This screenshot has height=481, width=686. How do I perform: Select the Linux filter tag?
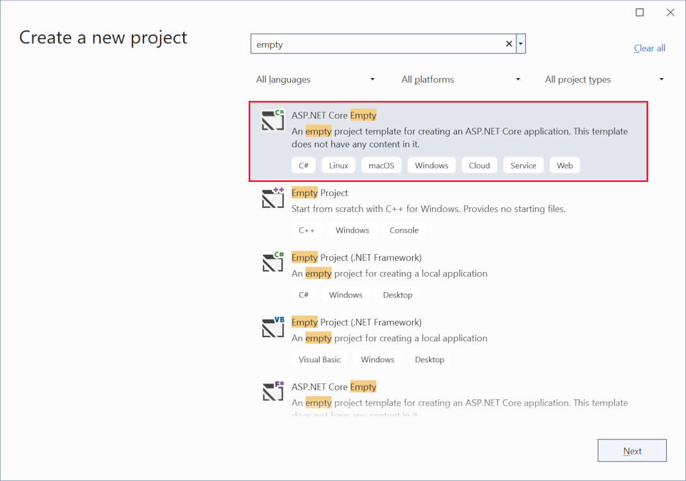point(338,165)
